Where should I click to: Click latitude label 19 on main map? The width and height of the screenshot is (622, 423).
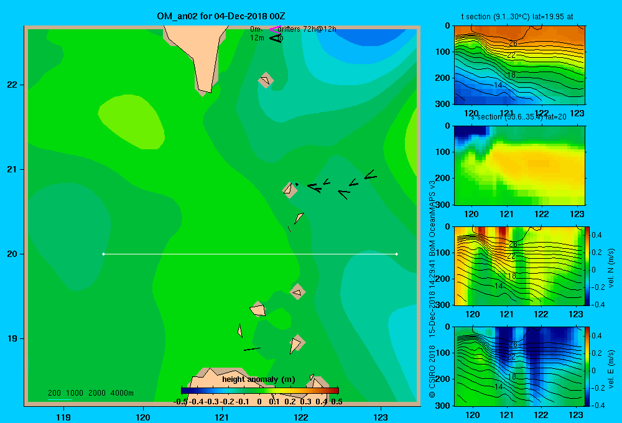[x=12, y=338]
